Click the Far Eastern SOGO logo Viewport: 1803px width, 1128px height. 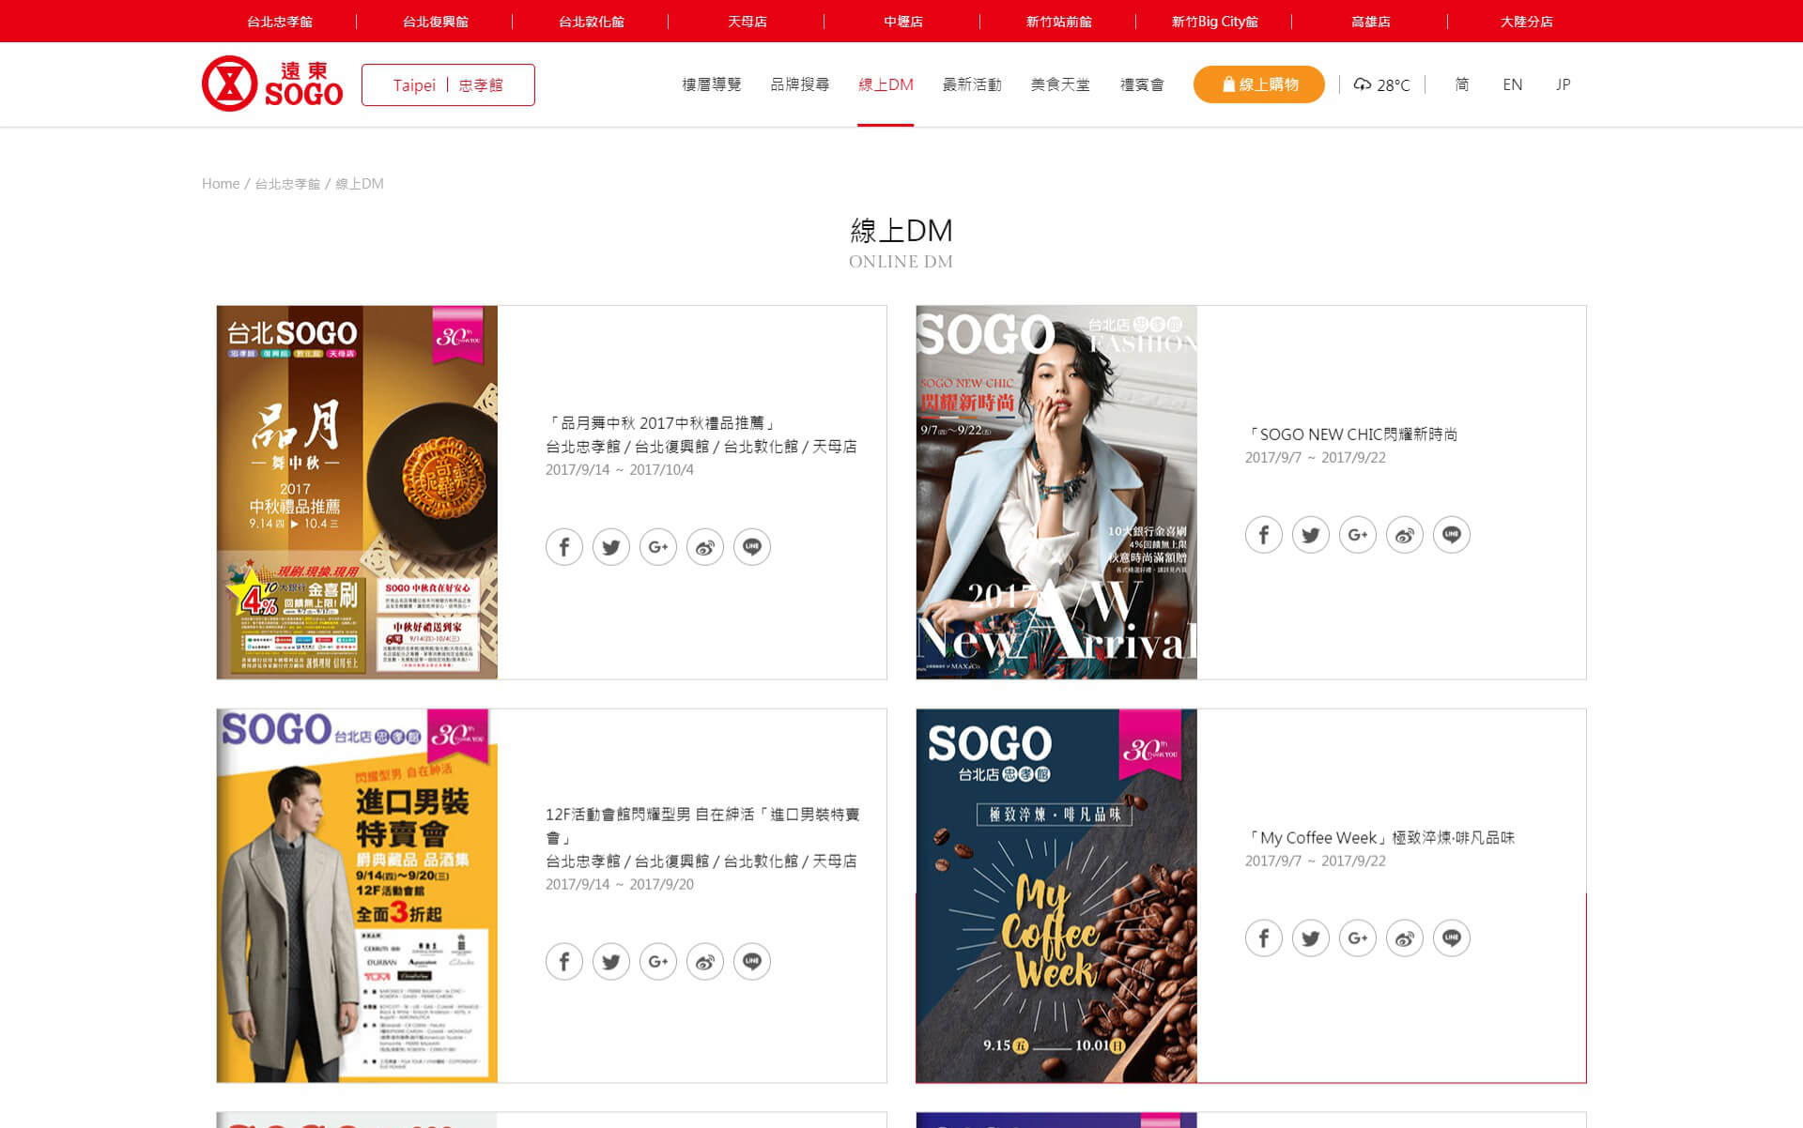[x=272, y=84]
